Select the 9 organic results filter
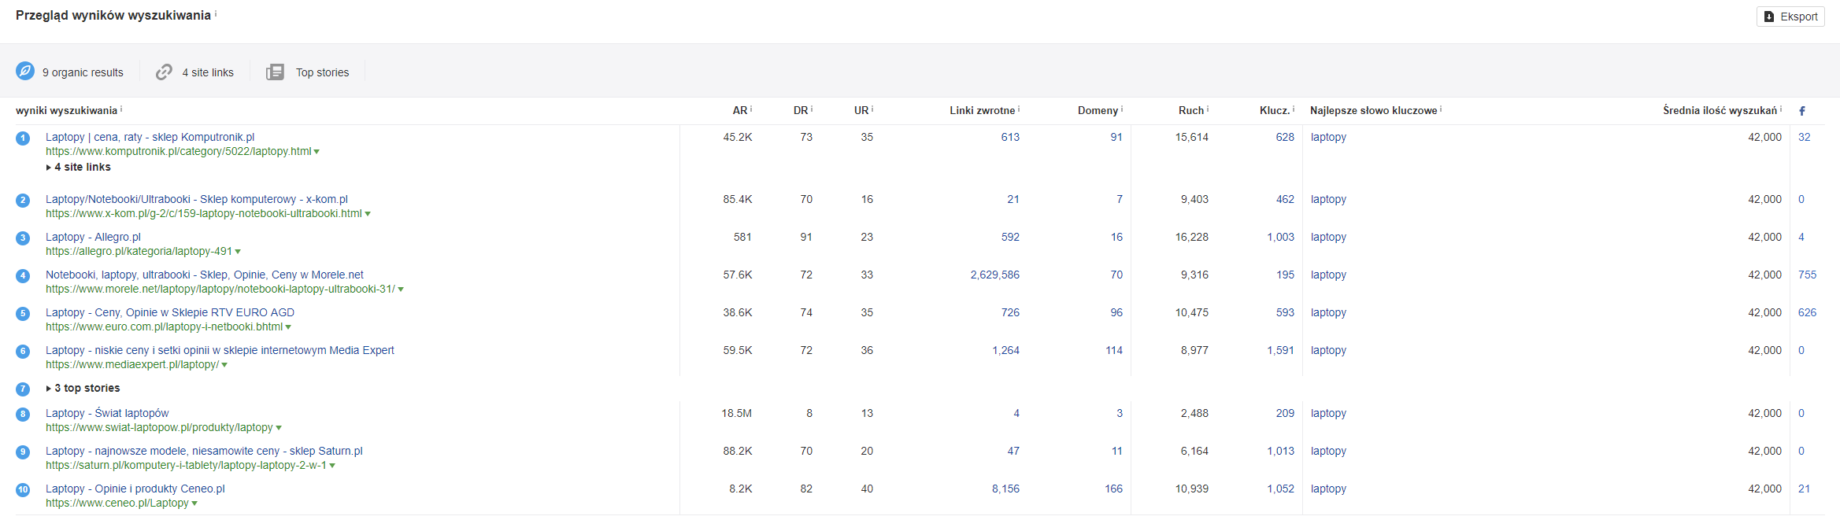Image resolution: width=1840 pixels, height=520 pixels. click(83, 72)
